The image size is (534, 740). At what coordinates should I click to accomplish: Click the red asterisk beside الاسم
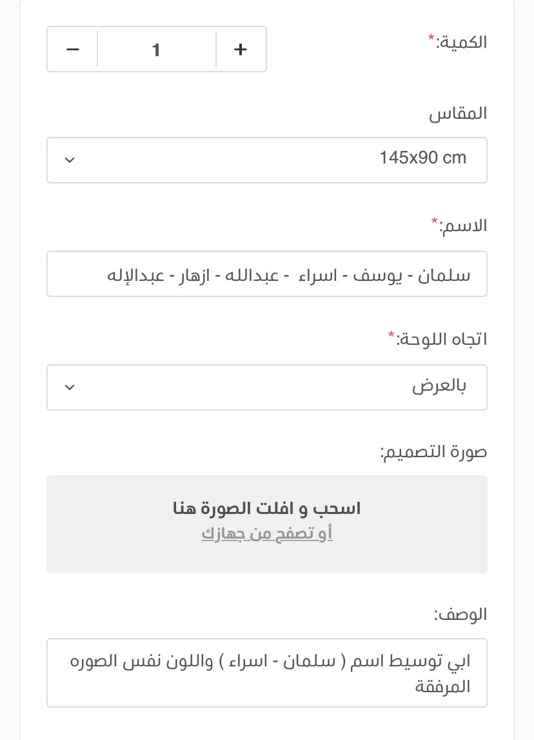pos(435,223)
